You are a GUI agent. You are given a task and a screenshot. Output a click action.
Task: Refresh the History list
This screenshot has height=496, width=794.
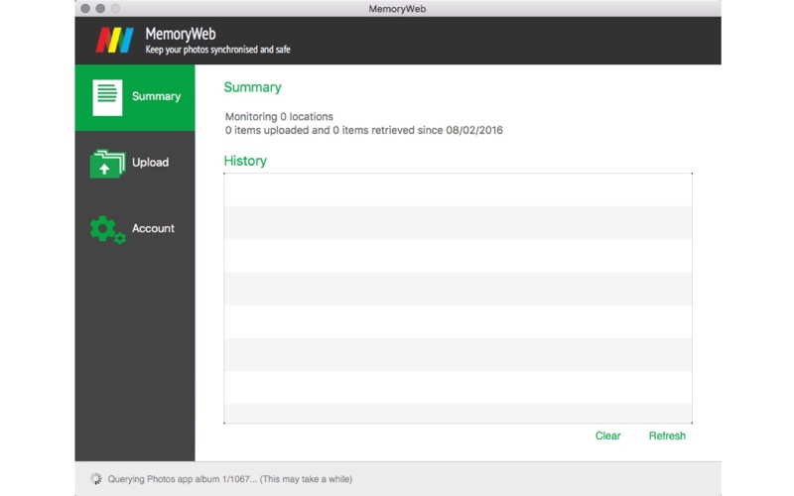(667, 435)
